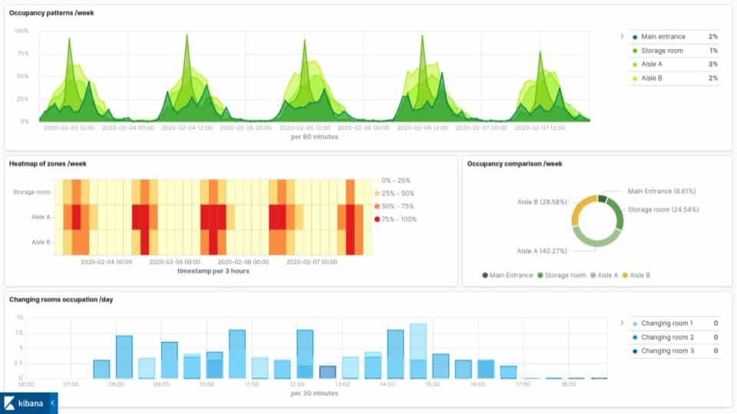Click the dark blue bar before 13:00

pyautogui.click(x=328, y=373)
